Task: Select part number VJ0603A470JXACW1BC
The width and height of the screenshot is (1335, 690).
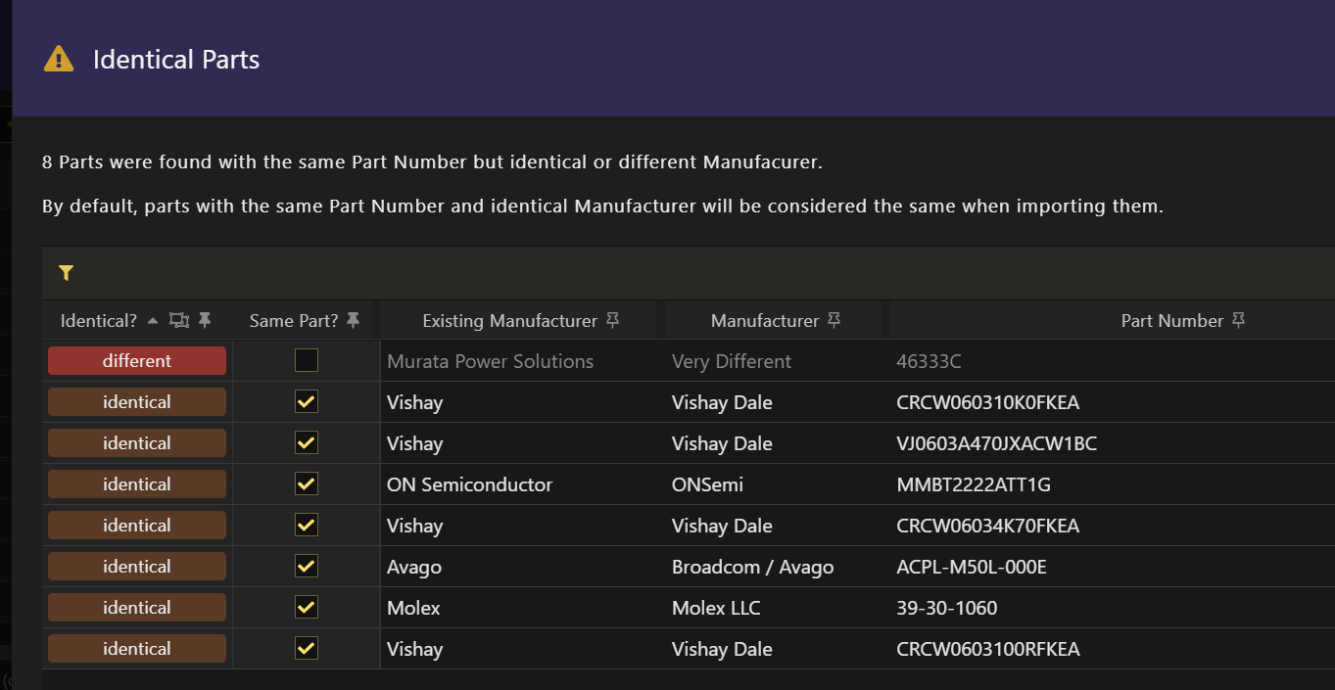Action: 997,443
